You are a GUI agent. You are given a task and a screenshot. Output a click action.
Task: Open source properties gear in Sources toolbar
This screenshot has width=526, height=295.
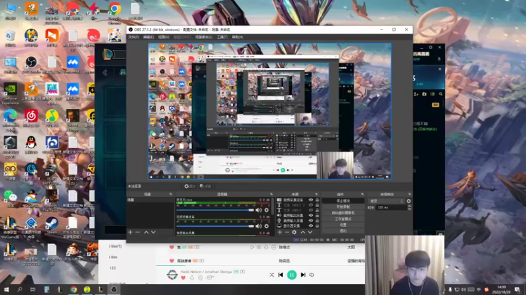pos(294,232)
